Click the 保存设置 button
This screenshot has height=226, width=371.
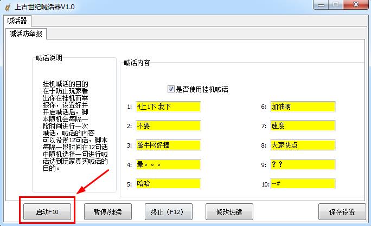(x=341, y=211)
